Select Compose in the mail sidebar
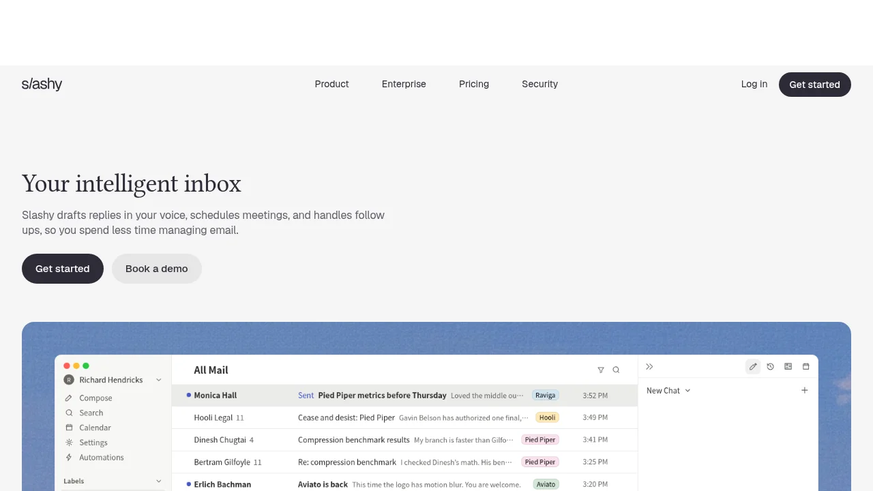This screenshot has width=873, height=491. pyautogui.click(x=95, y=398)
